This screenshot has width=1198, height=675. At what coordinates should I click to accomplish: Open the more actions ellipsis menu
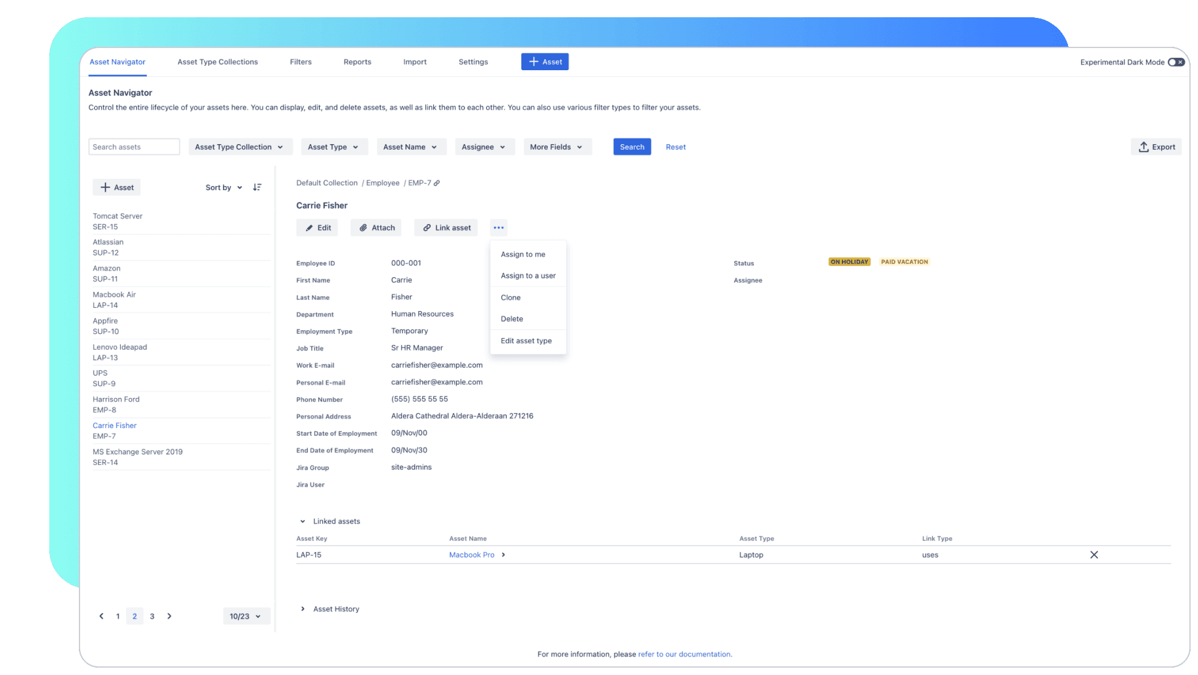point(499,227)
